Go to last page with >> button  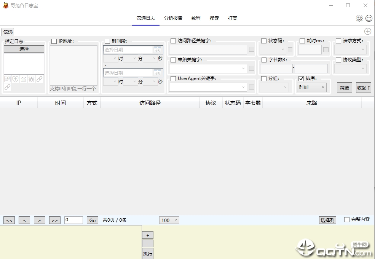pyautogui.click(x=55, y=220)
